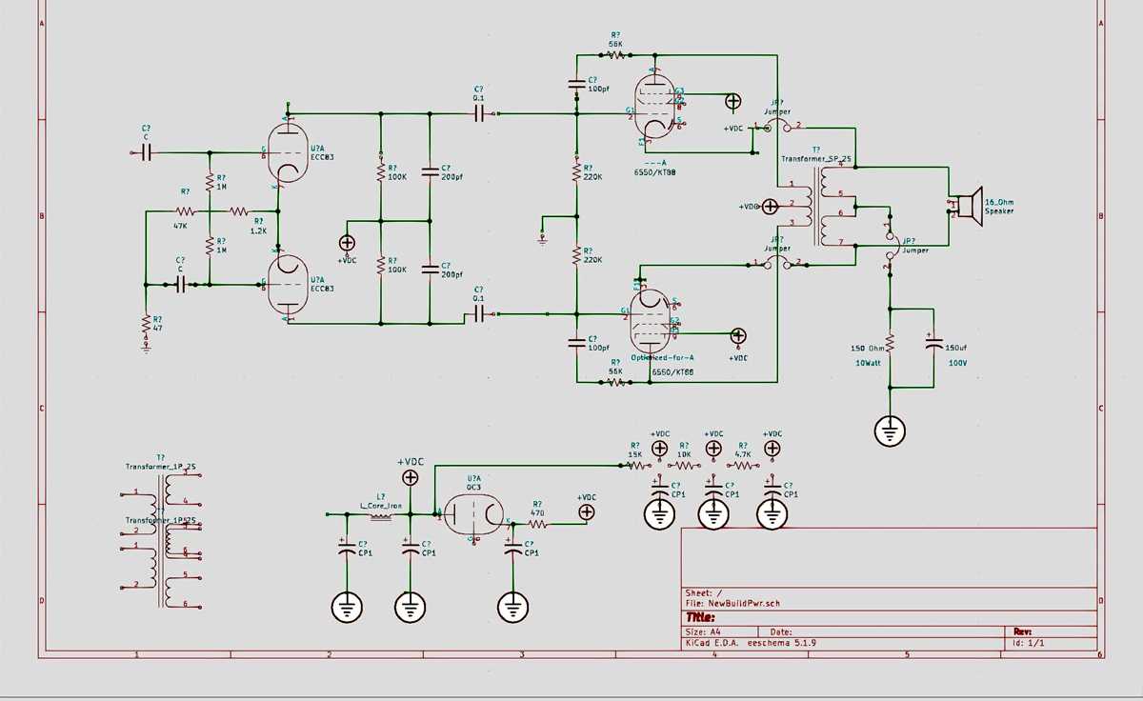The height and width of the screenshot is (701, 1143).
Task: Select the upper ECC83 triode symbol
Action: (286, 152)
